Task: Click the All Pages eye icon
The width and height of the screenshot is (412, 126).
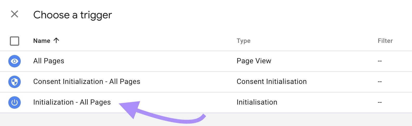Action: 15,61
